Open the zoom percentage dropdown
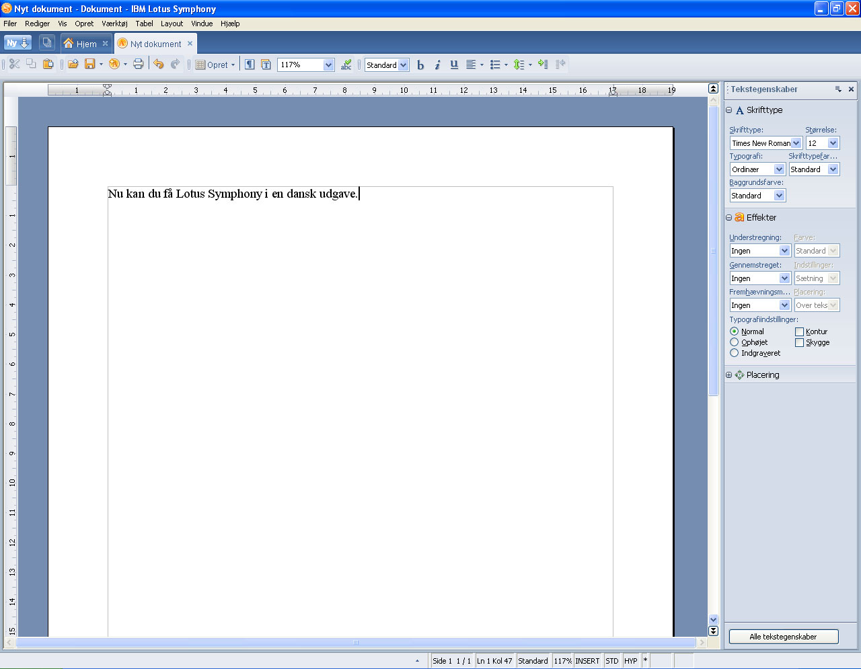 tap(328, 65)
